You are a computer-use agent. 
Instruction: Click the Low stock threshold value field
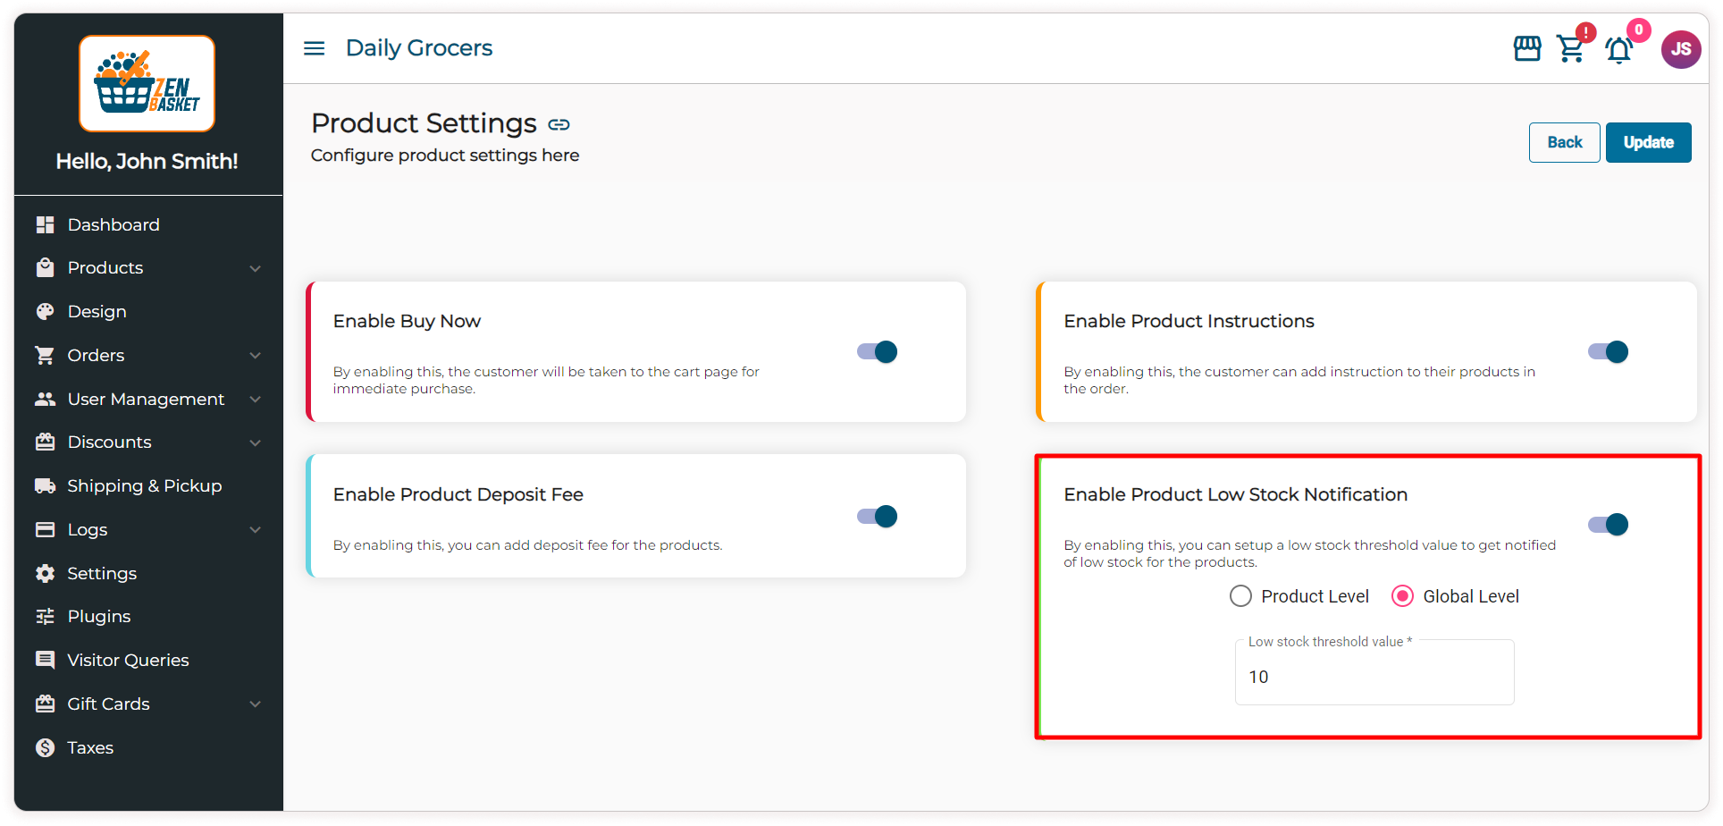pyautogui.click(x=1374, y=677)
